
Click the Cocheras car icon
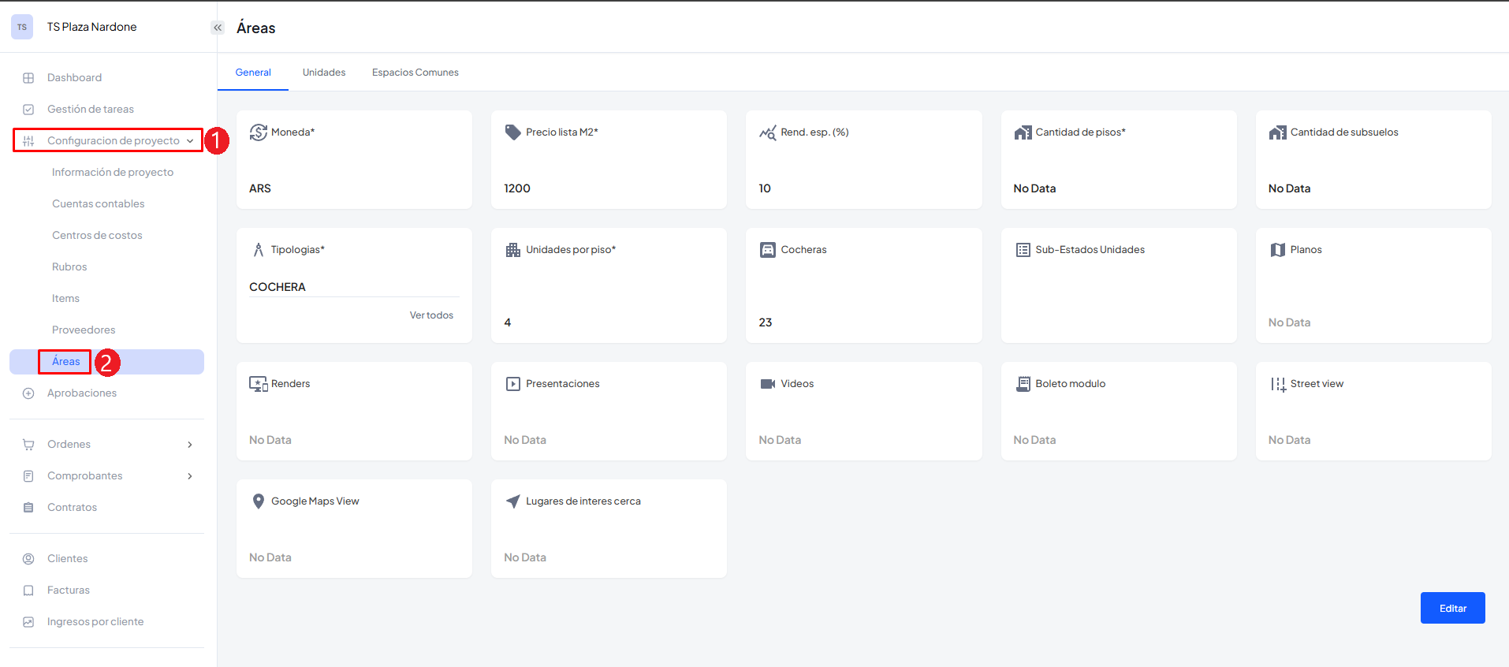click(x=767, y=250)
